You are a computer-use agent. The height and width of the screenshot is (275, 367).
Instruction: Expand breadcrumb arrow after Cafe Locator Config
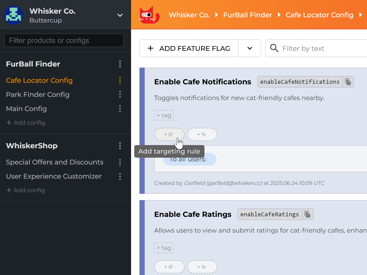[361, 15]
